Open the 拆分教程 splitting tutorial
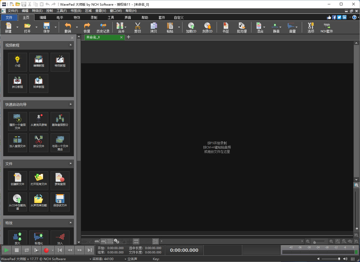The image size is (360, 262). pos(18,83)
